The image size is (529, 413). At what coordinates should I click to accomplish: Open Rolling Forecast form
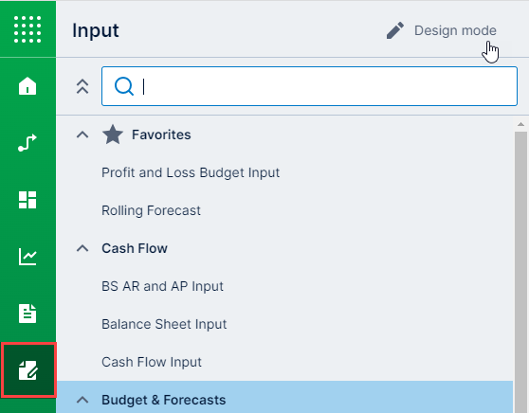pos(151,210)
